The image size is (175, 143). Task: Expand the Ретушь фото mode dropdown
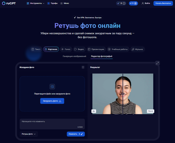[29, 134]
